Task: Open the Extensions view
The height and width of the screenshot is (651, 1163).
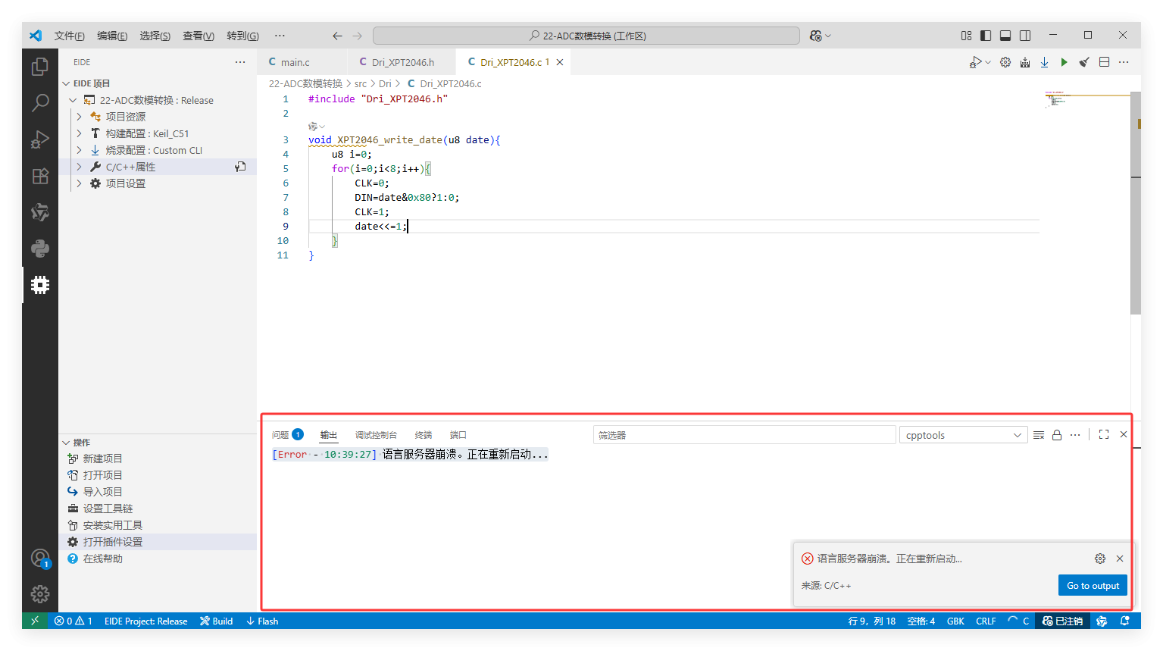Action: click(40, 176)
